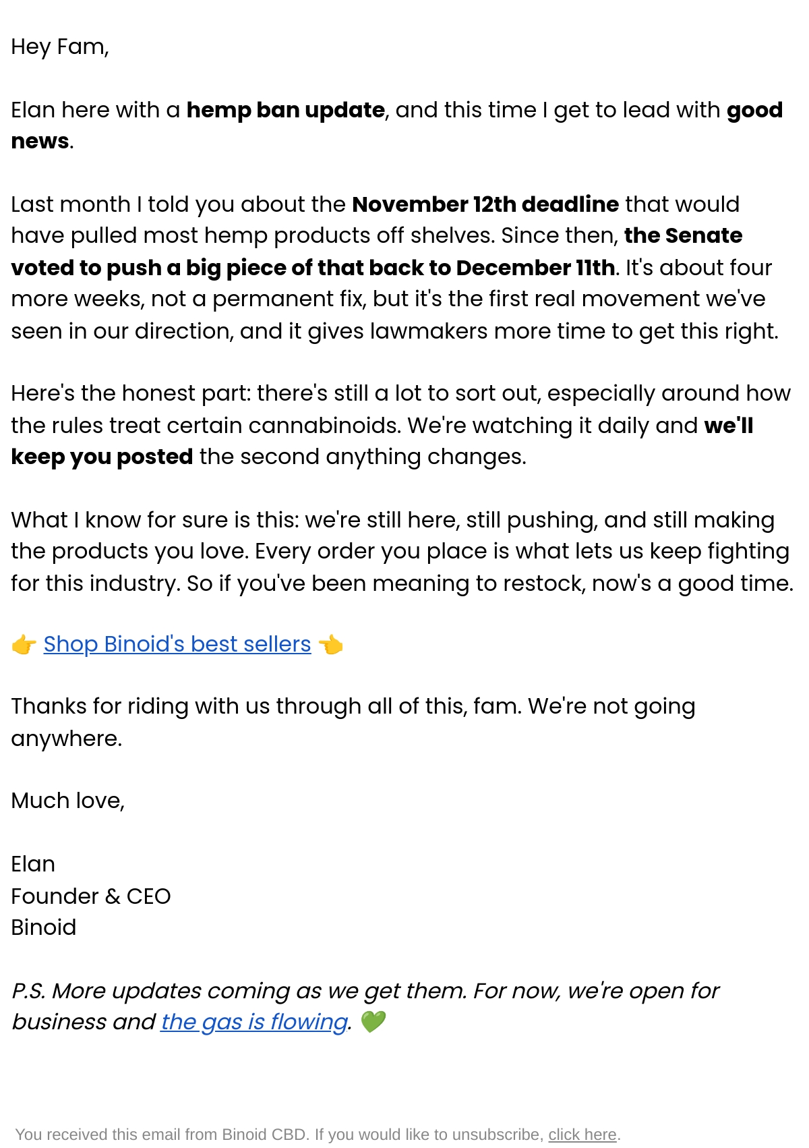
Task: Click the bold "good news" text
Action: coord(754,110)
